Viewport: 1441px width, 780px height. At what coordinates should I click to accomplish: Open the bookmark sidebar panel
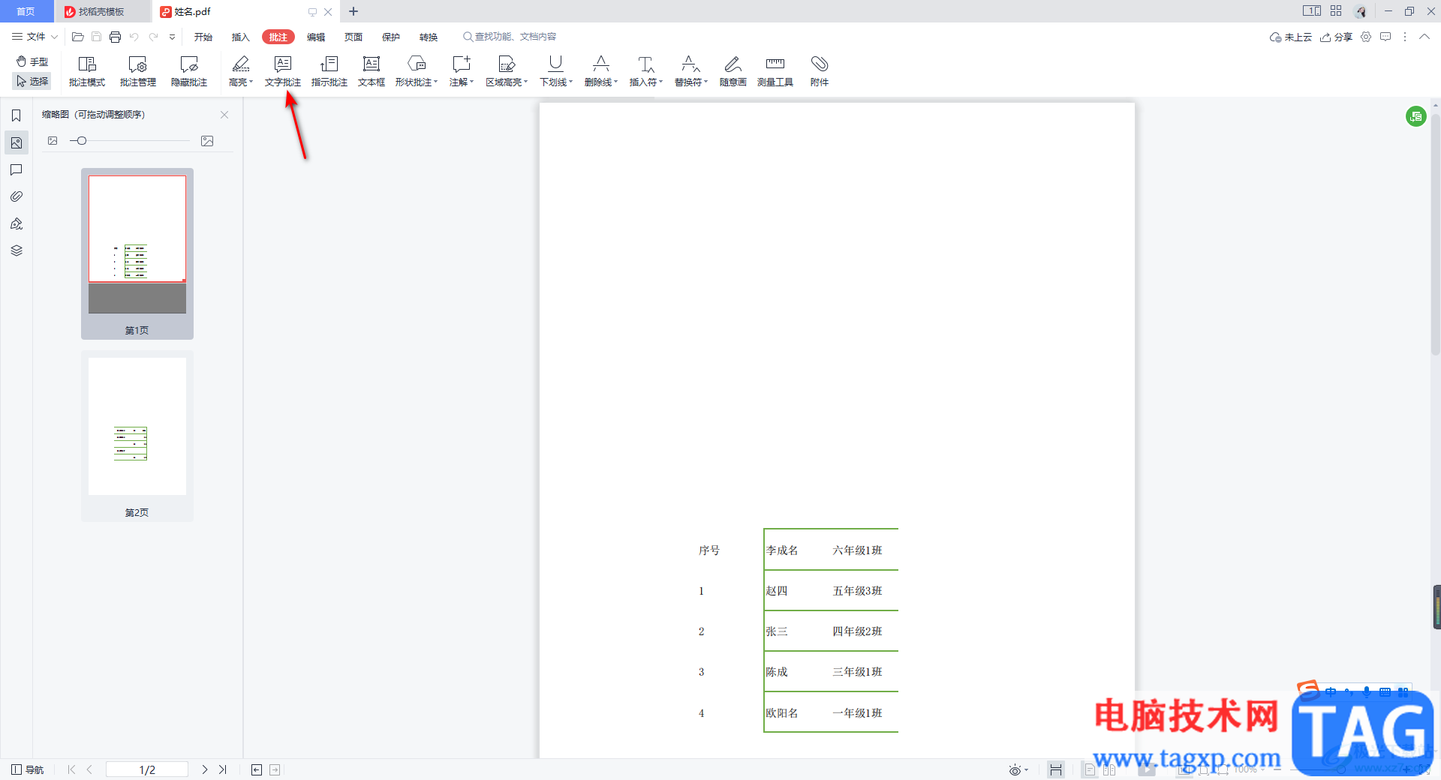click(x=17, y=115)
